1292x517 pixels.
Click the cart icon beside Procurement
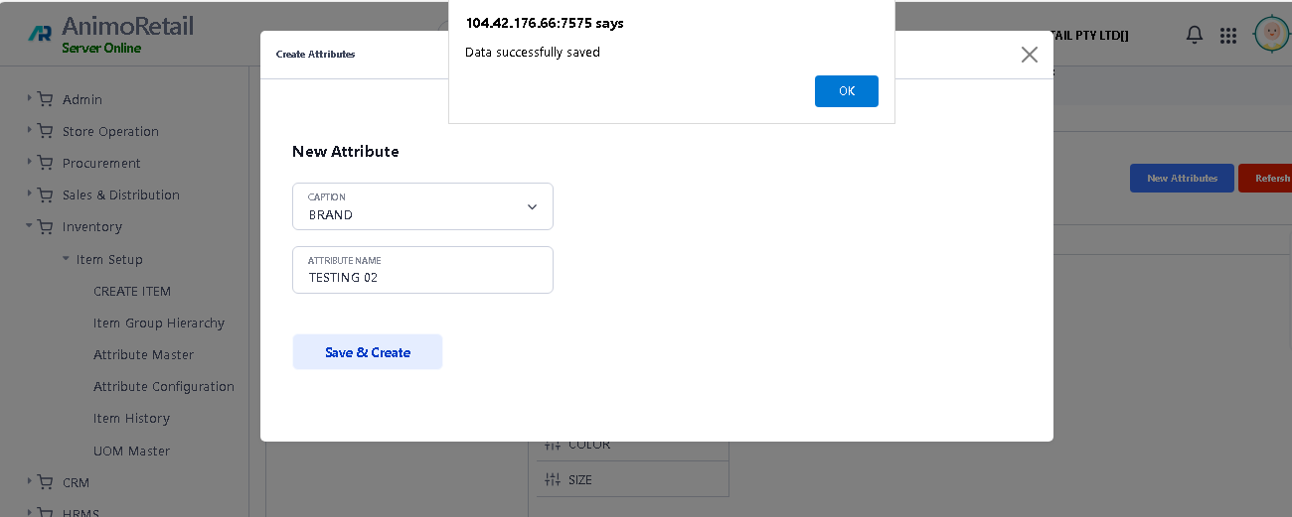(x=46, y=163)
